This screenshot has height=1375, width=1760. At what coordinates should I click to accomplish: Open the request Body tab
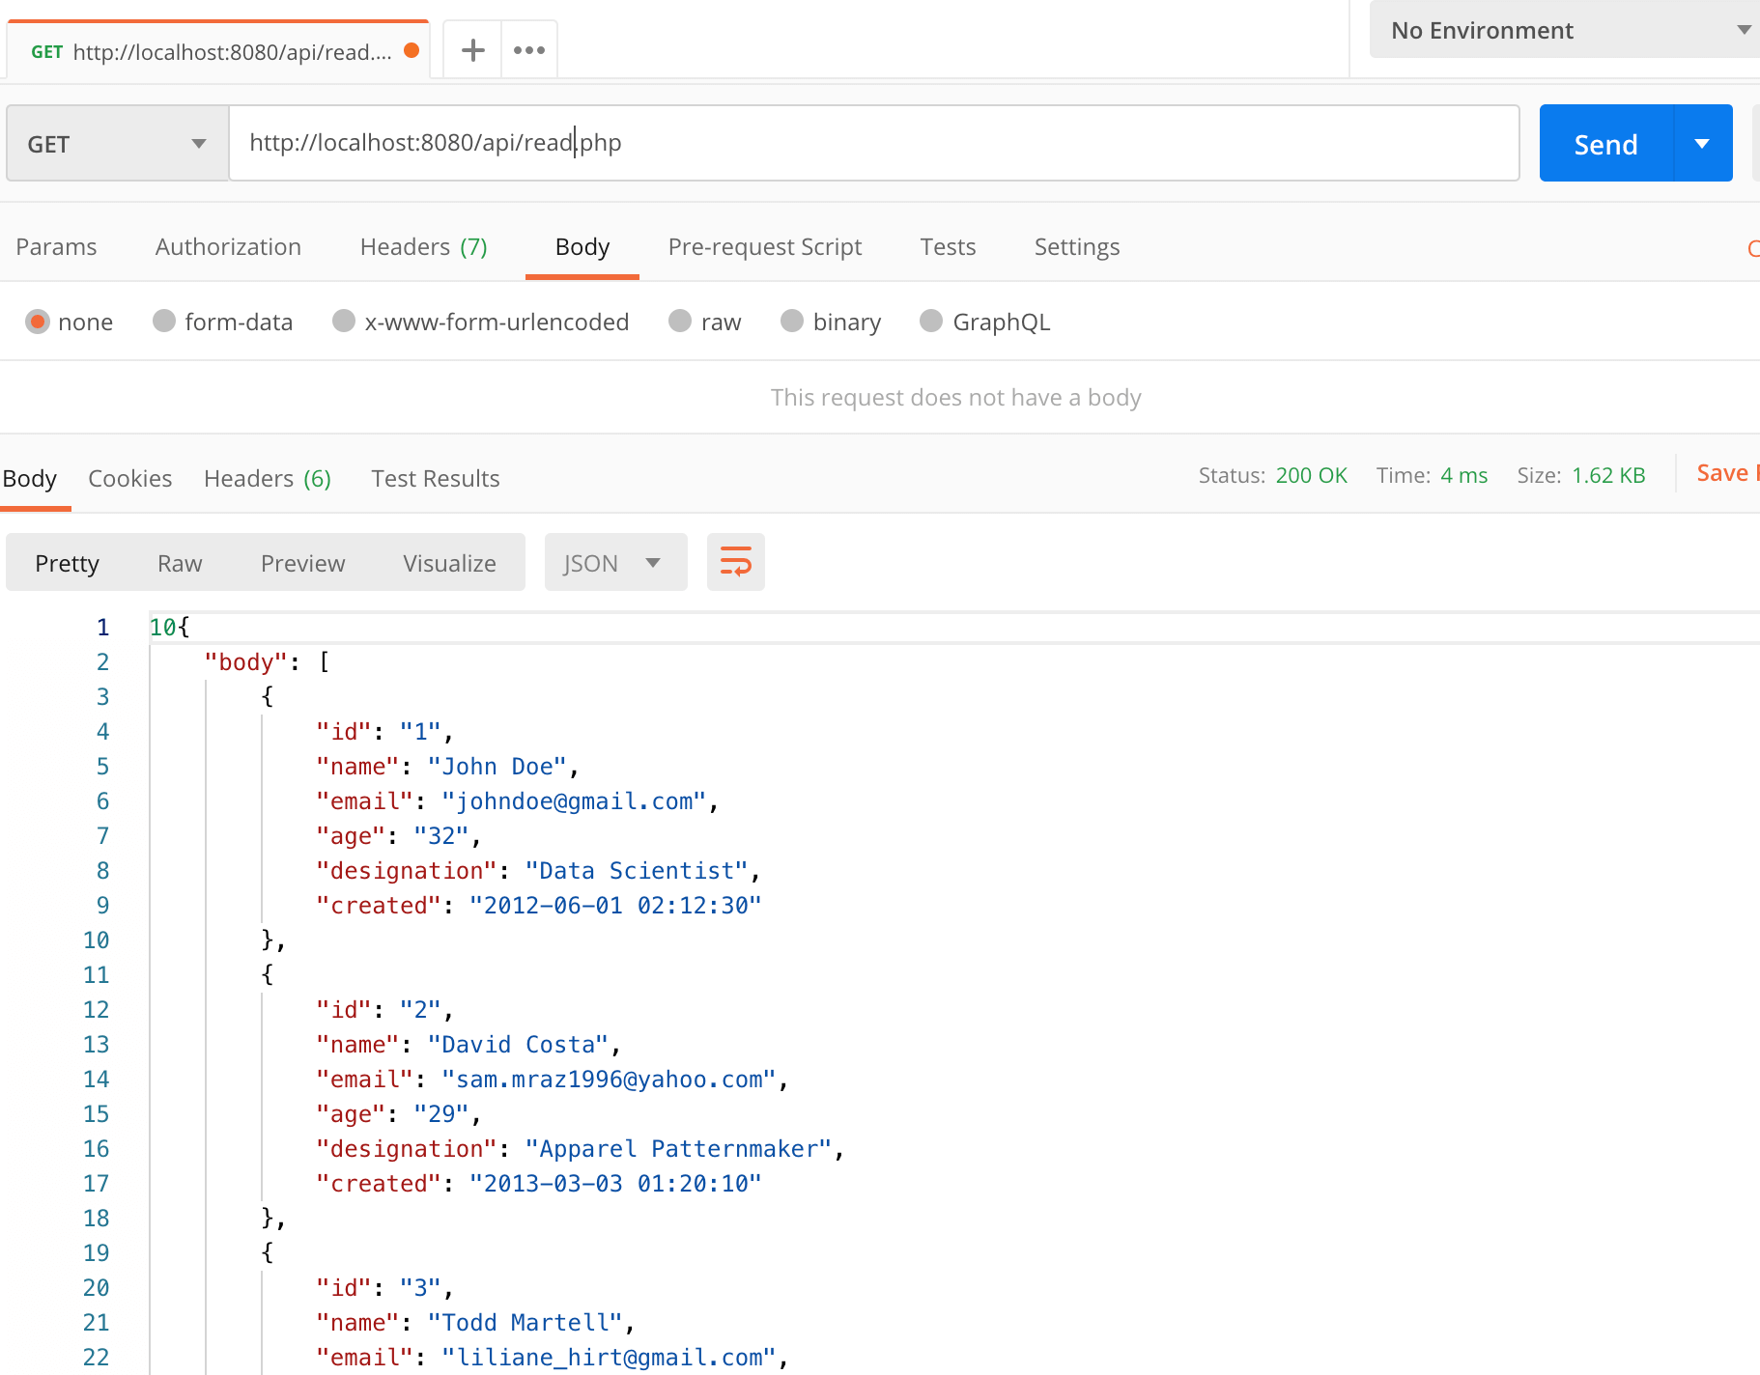[582, 247]
